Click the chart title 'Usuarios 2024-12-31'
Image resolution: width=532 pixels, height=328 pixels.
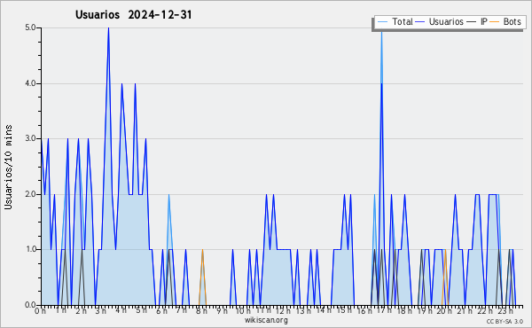(x=133, y=15)
